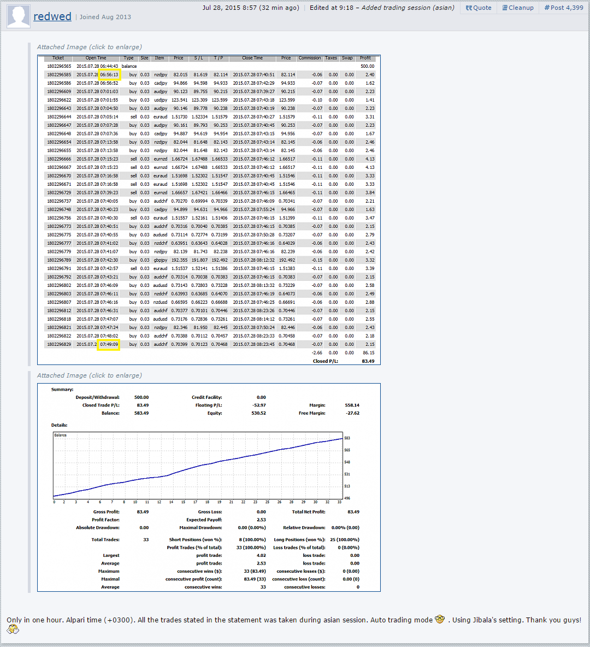
Task: Click the 'Profit' column header
Action: pos(365,58)
